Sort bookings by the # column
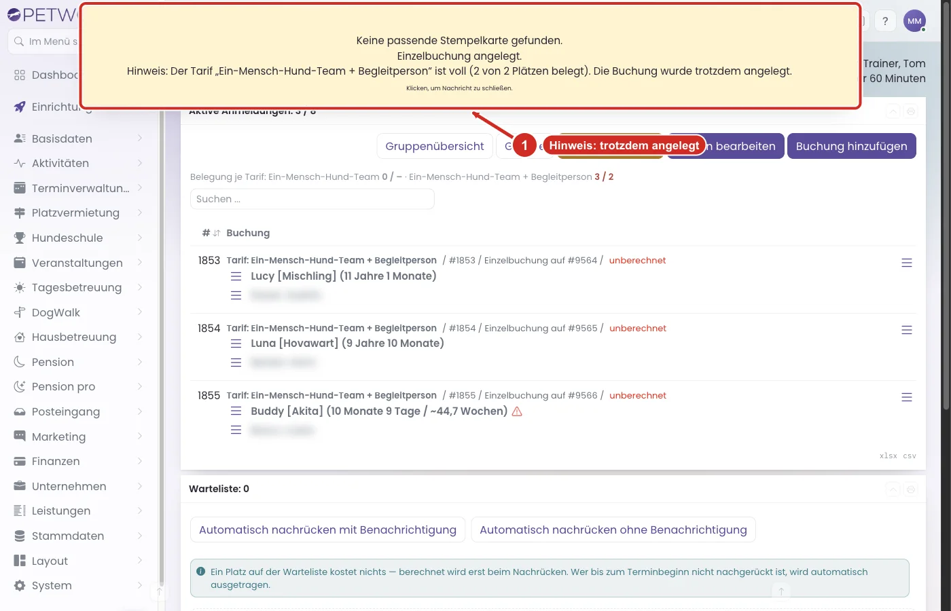The height and width of the screenshot is (611, 951). coord(211,233)
